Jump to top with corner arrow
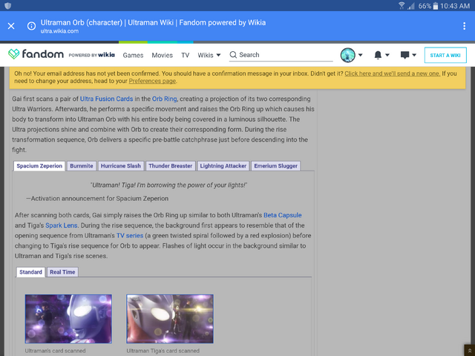475x356 pixels. [x=469, y=350]
